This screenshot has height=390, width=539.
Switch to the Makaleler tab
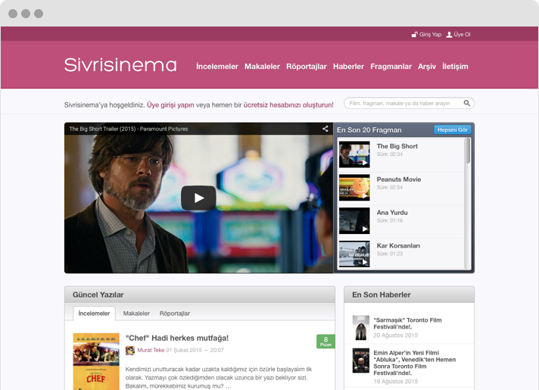[136, 314]
